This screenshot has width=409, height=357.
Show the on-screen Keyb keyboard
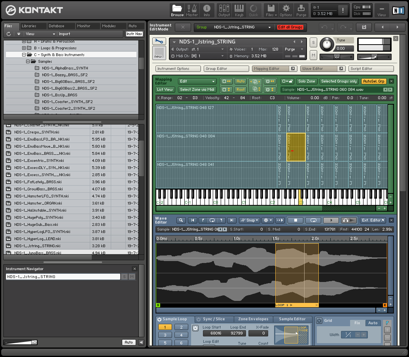pyautogui.click(x=239, y=10)
